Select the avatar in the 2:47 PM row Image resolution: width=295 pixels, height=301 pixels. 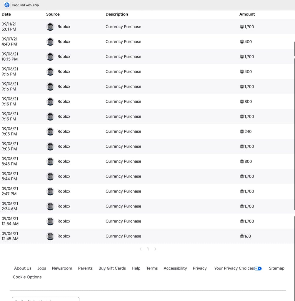50,191
